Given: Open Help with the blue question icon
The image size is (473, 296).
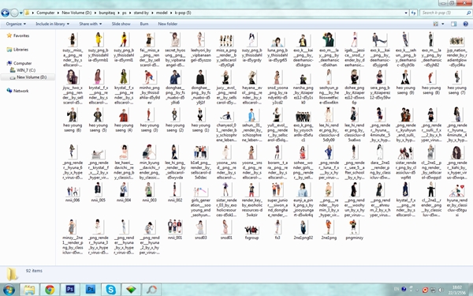Looking at the screenshot, I should [465, 24].
